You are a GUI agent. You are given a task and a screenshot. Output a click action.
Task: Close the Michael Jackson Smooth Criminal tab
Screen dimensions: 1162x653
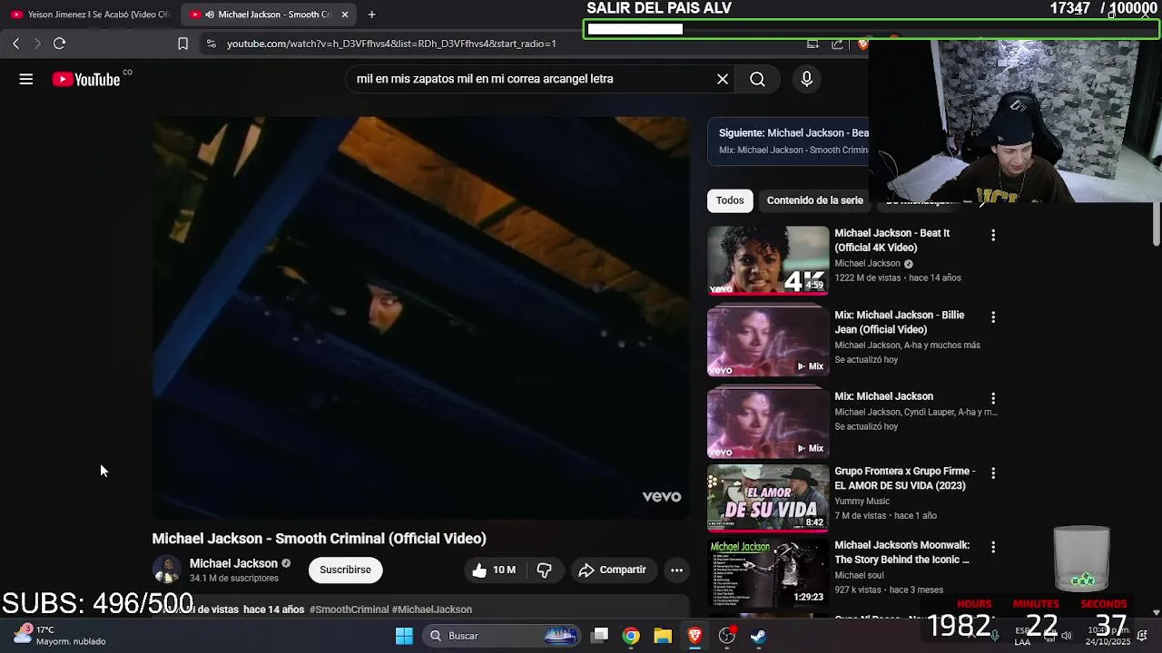(344, 15)
